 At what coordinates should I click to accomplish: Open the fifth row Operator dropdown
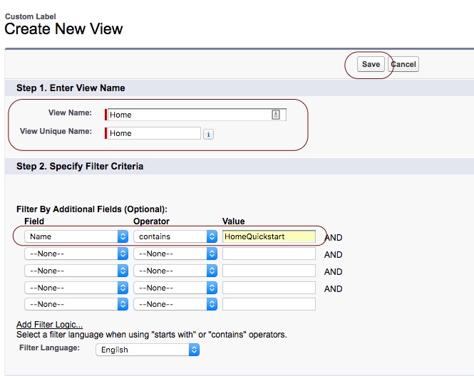click(175, 304)
